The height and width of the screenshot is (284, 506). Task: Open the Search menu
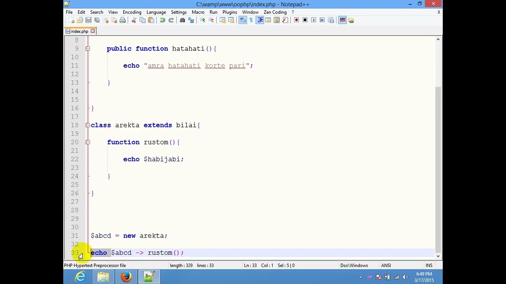(96, 12)
